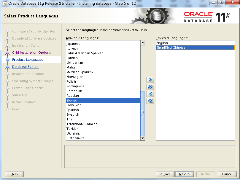Select Thai in Available Languages

(103, 119)
